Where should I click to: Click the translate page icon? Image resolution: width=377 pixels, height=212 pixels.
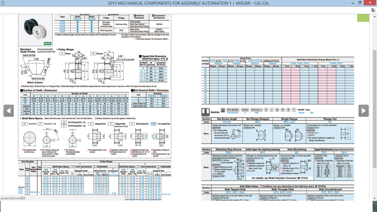coord(373,10)
